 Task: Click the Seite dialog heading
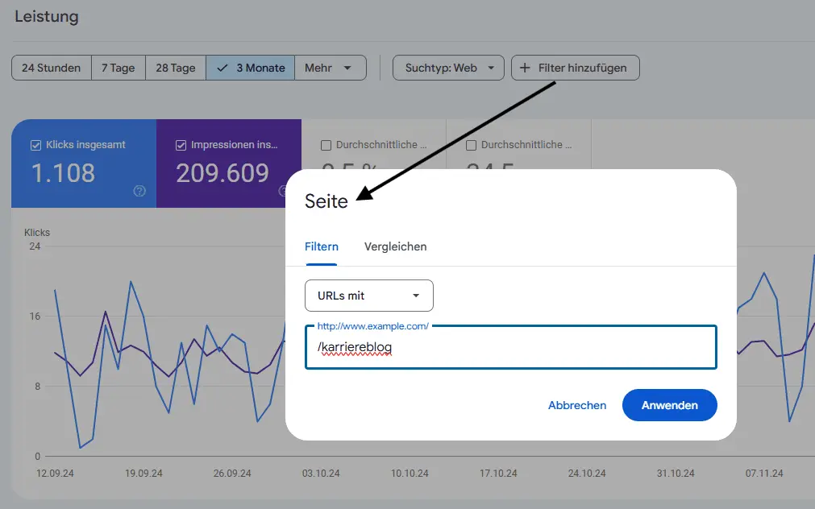[326, 201]
